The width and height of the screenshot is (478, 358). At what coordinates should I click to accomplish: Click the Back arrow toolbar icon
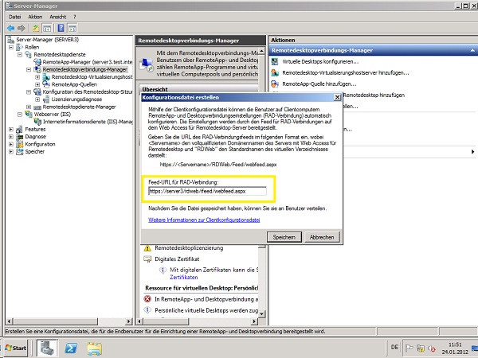(11, 29)
